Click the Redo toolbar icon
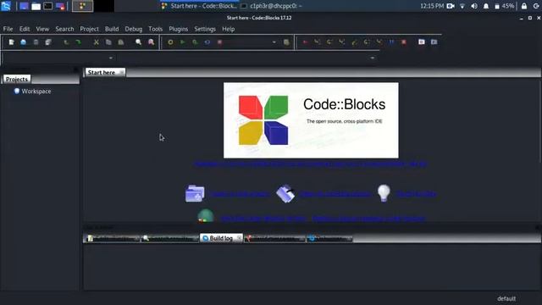 coord(79,42)
